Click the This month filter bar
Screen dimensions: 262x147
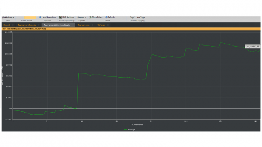(131, 29)
